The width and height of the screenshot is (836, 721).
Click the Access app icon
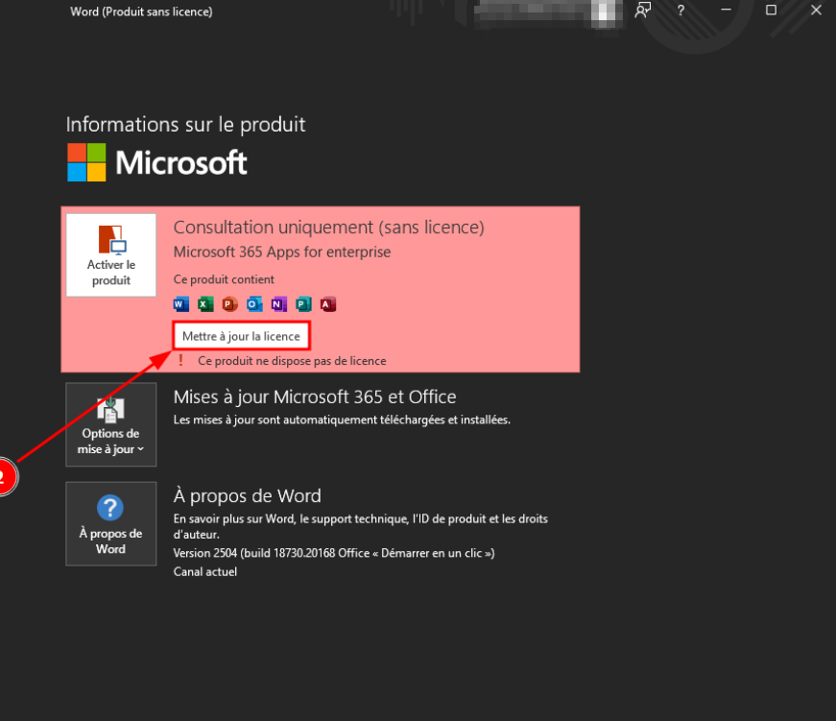pyautogui.click(x=328, y=304)
